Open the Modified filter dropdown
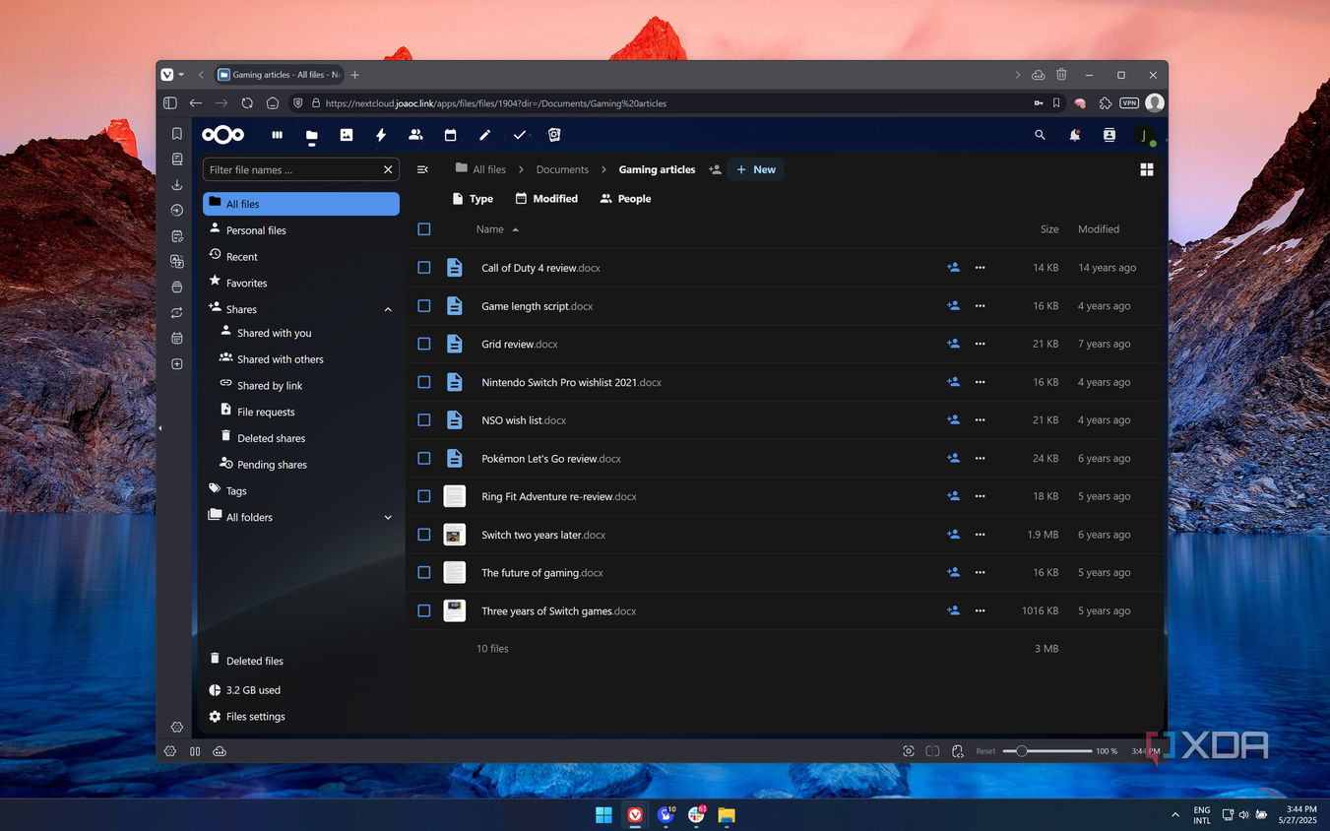1330x831 pixels. coord(546,199)
